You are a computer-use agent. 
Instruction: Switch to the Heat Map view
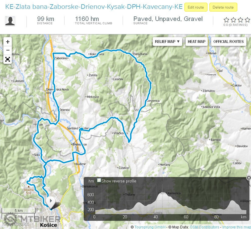pos(196,42)
